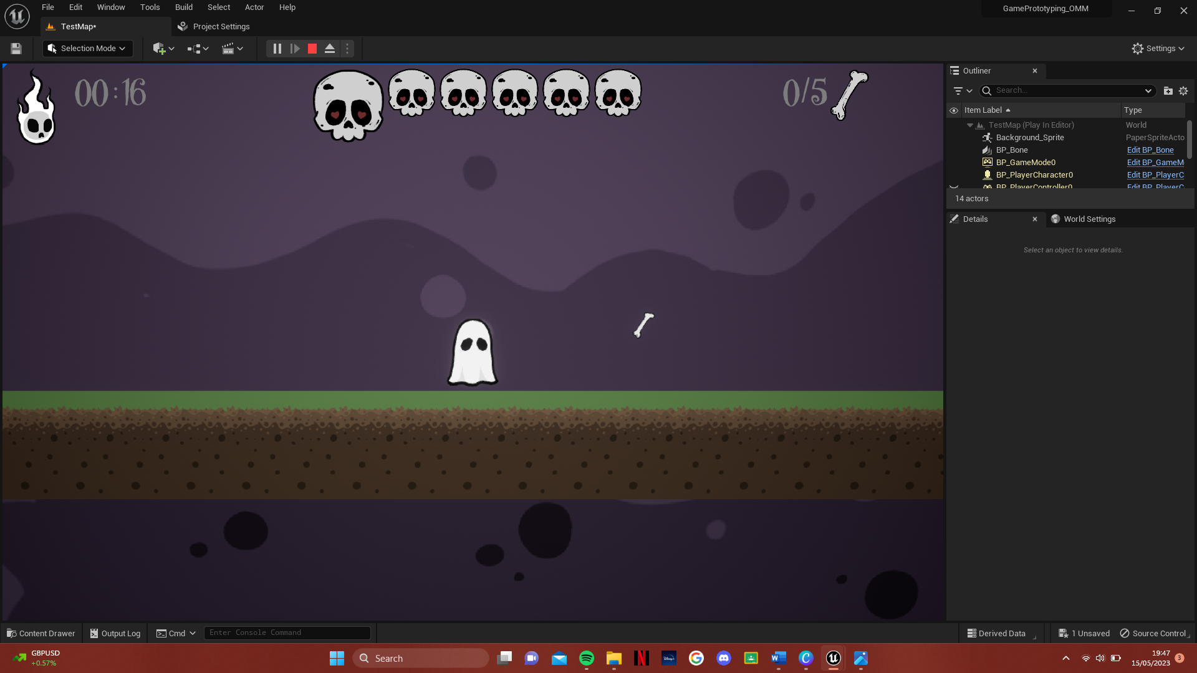The height and width of the screenshot is (673, 1197).
Task: Click the Enter Console Command field
Action: [287, 632]
